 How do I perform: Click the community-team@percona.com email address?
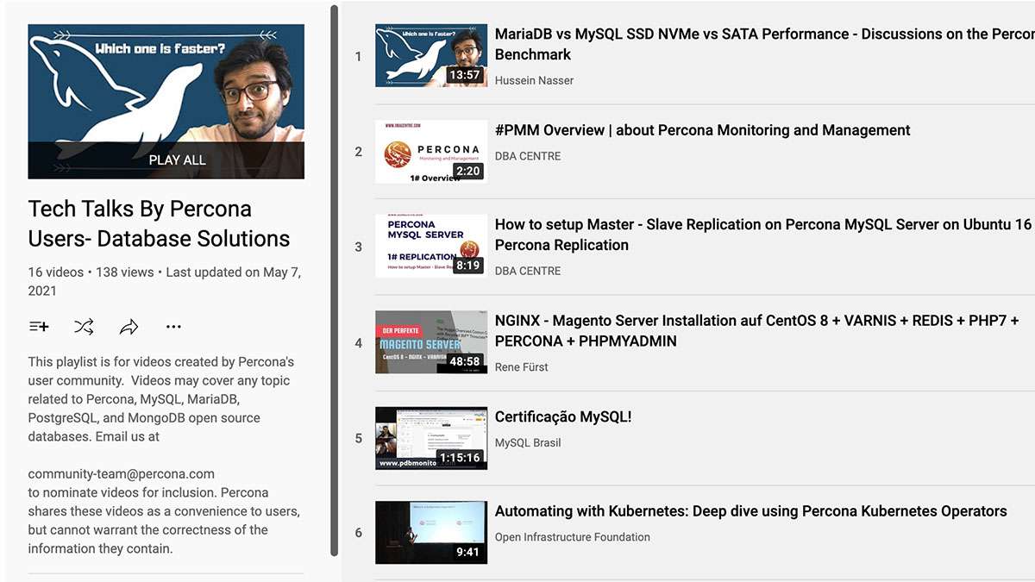tap(122, 474)
